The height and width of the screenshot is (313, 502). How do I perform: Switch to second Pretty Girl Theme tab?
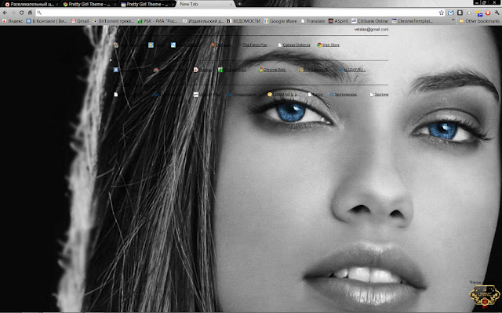pos(147,5)
